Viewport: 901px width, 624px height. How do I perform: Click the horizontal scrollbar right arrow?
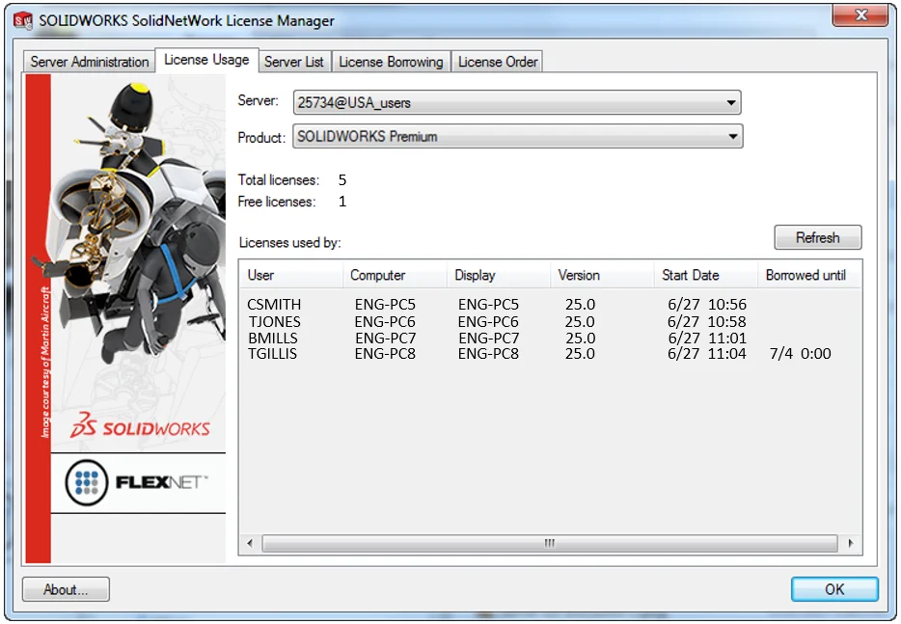point(850,543)
